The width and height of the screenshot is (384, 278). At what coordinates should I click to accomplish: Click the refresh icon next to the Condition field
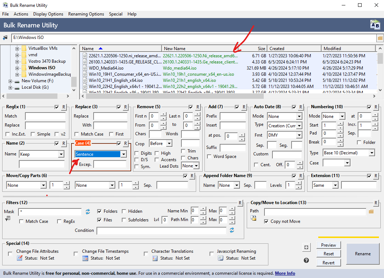coord(232,230)
